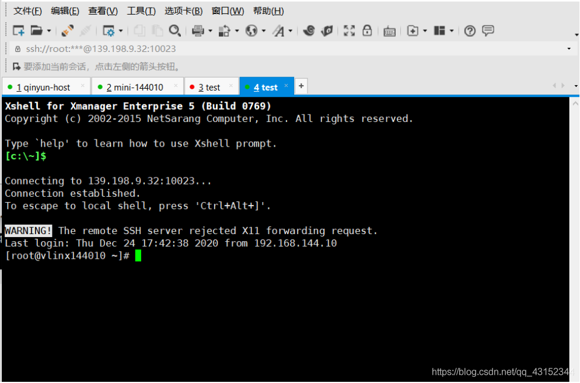The image size is (580, 383).
Task: Click the find magnifier icon
Action: tap(174, 30)
